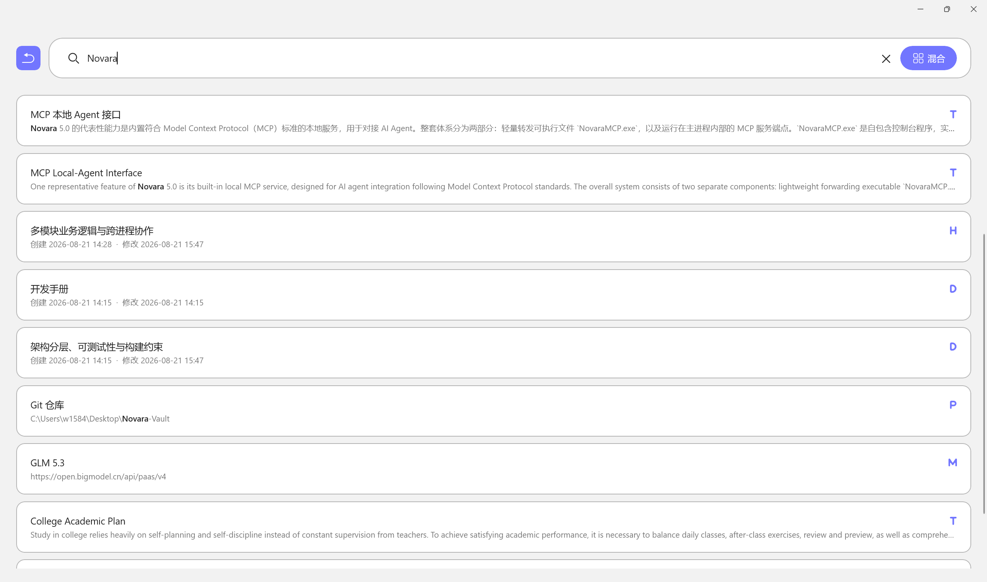Click the magnifier search icon

pos(73,59)
